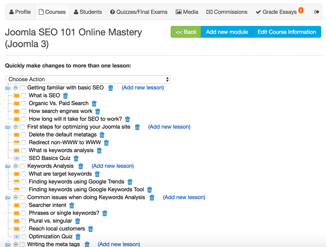Go to Quizzes/Final Exams tab
The width and height of the screenshot is (326, 247).
(x=139, y=12)
